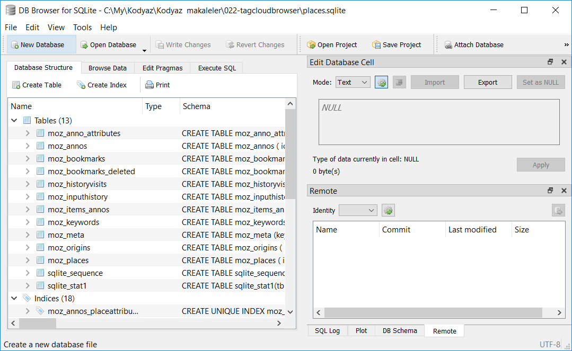Switch to the Edit Pragmas tab
The width and height of the screenshot is (572, 351).
tap(162, 68)
